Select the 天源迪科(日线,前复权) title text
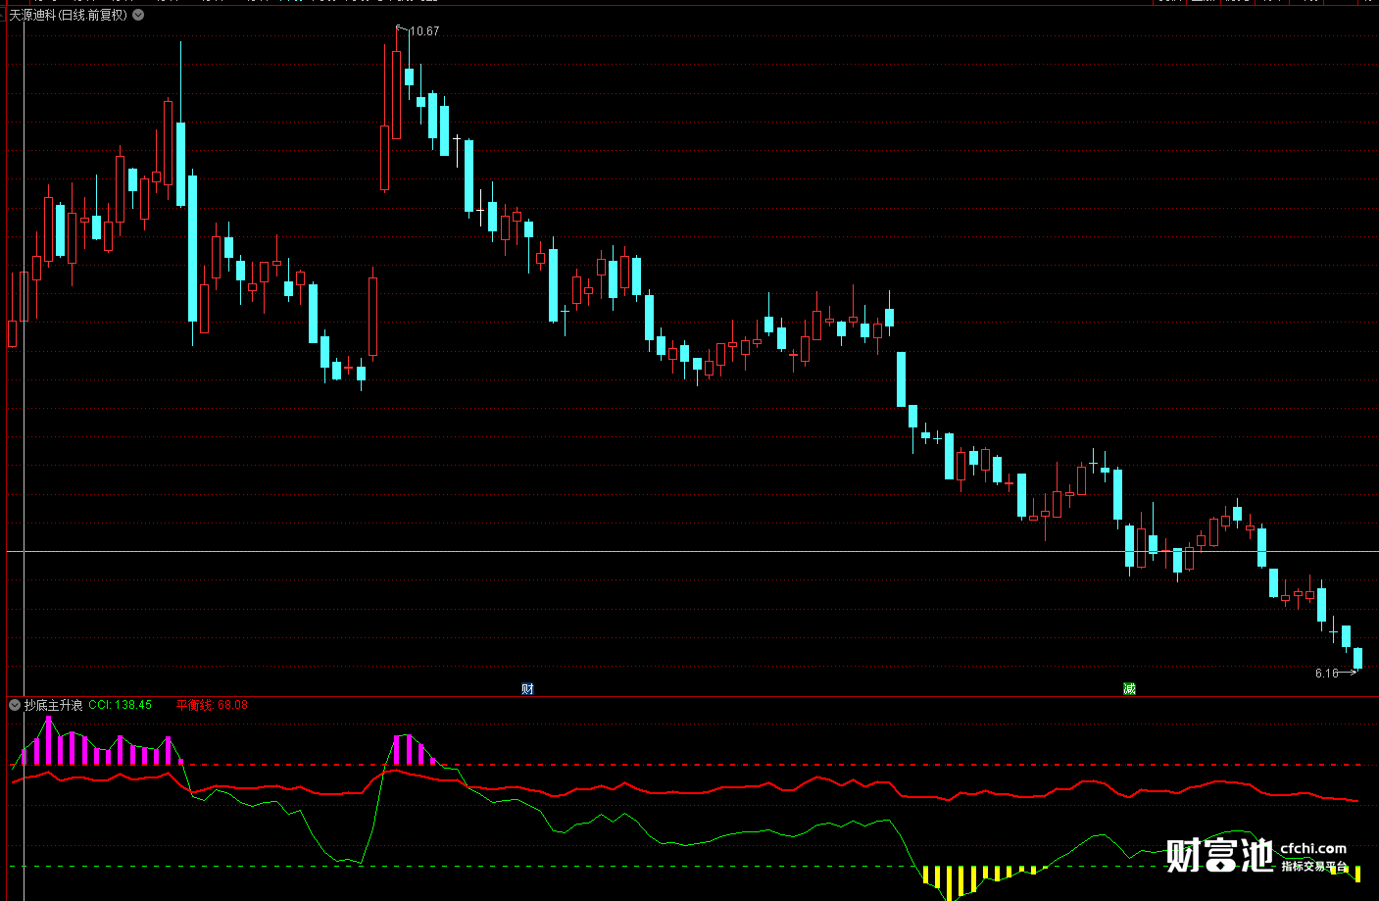Image resolution: width=1379 pixels, height=901 pixels. click(68, 15)
